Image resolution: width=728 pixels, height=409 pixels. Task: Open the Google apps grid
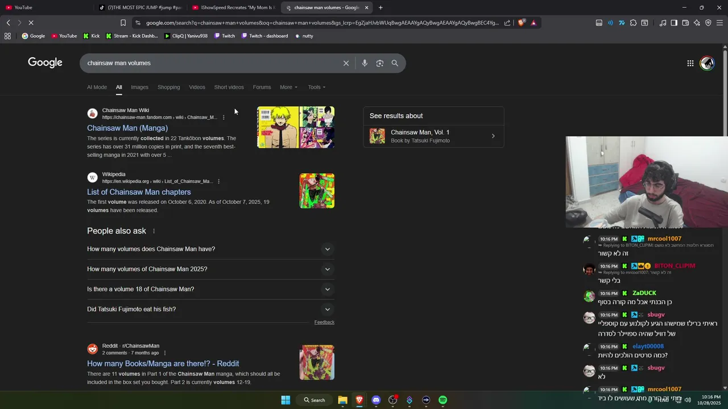690,63
